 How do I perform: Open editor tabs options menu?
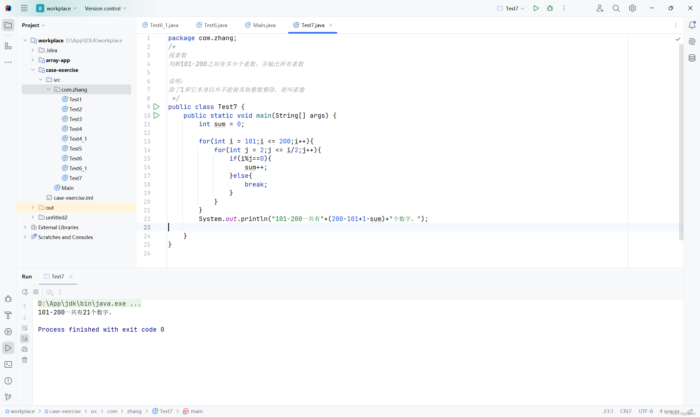676,25
